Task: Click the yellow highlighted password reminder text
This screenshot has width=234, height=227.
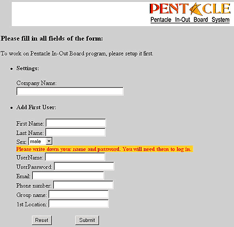Action: [x=105, y=149]
